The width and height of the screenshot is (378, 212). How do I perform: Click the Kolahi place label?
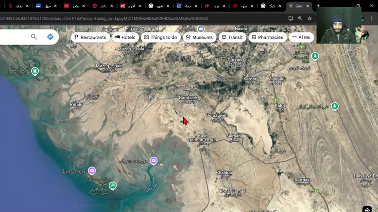pyautogui.click(x=76, y=105)
